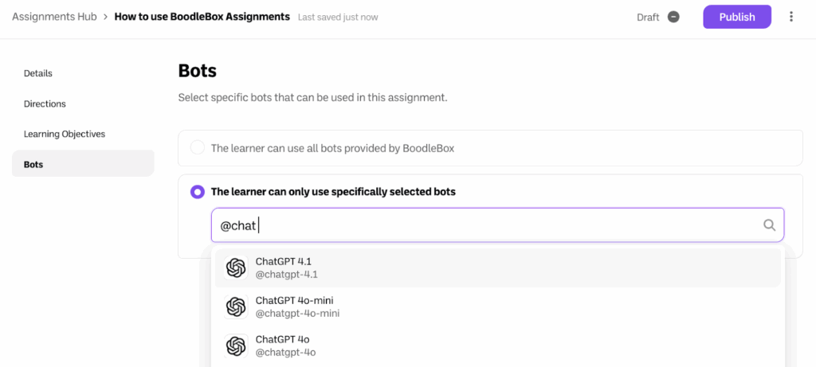Click the ChatGPT 4o bot logo
Image resolution: width=816 pixels, height=367 pixels.
[x=236, y=346]
